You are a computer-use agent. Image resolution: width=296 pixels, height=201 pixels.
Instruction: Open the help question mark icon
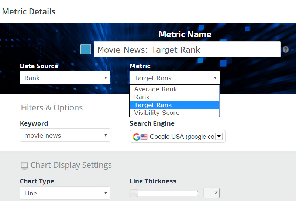click(285, 49)
